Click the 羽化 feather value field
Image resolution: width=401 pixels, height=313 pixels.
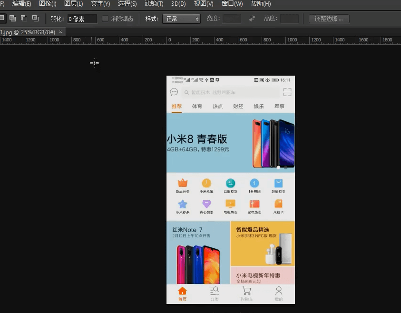[82, 19]
